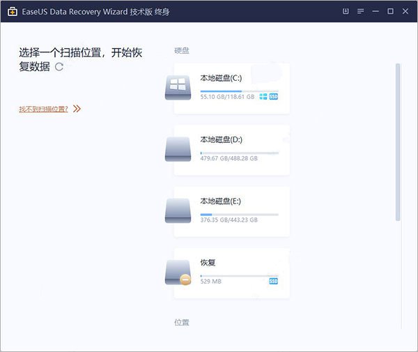Select the Windows drive icon for C:

pos(178,87)
